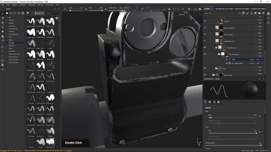Select the Smudge tool

pyautogui.click(x=3, y=32)
